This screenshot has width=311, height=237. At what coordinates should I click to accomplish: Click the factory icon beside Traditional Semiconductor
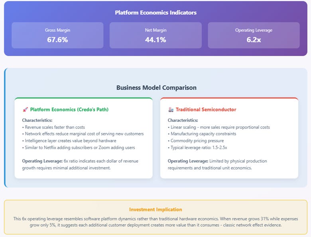pos(171,110)
